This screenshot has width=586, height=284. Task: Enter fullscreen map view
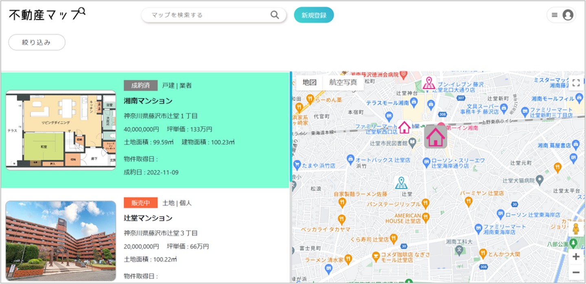[576, 83]
